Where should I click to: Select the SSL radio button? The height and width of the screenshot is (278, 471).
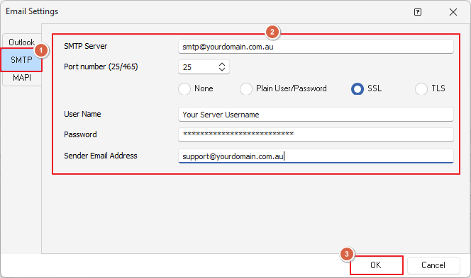click(358, 88)
